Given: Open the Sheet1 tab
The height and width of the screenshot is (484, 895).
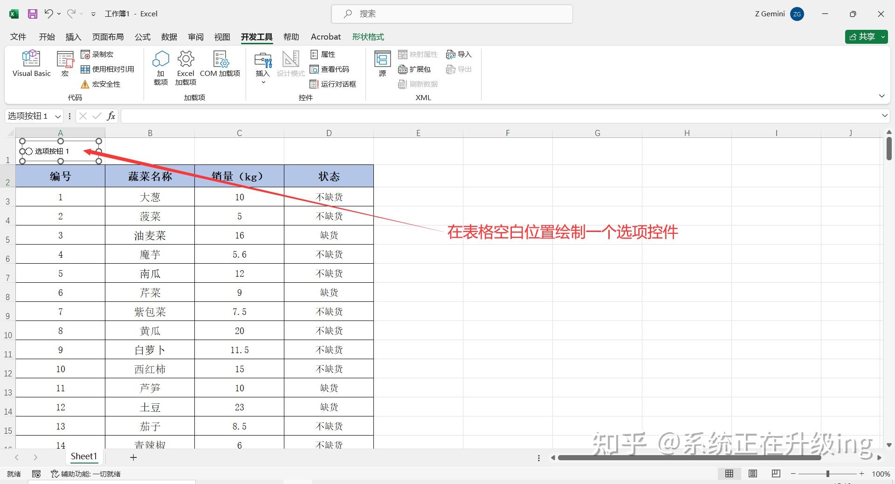Looking at the screenshot, I should (x=84, y=457).
